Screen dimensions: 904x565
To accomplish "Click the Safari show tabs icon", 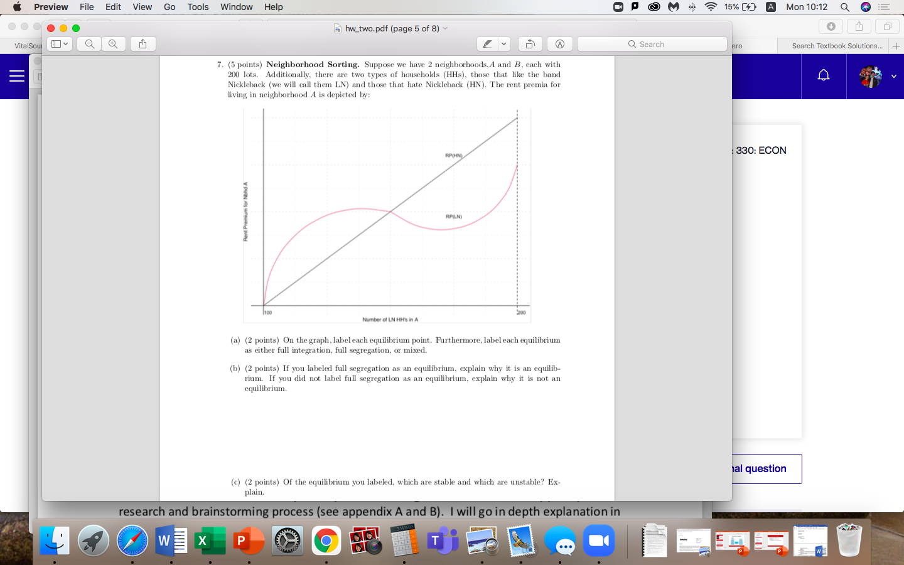I will (887, 26).
